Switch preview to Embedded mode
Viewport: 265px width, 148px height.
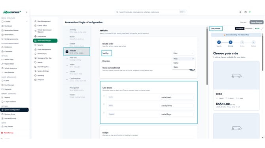tap(249, 29)
